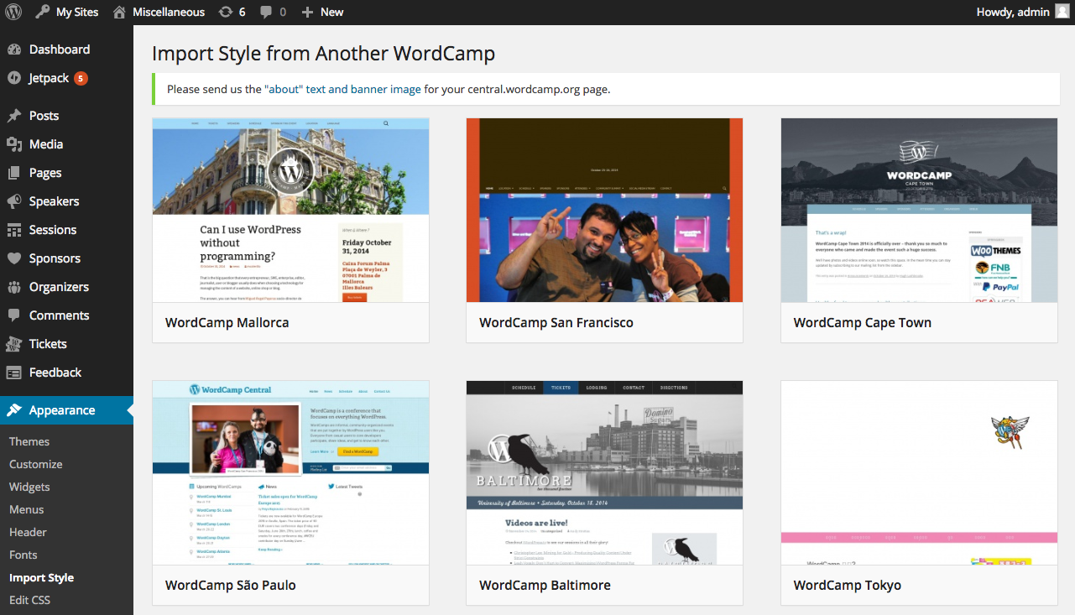This screenshot has height=615, width=1075.
Task: Click the Pages sidebar icon
Action: 14,173
